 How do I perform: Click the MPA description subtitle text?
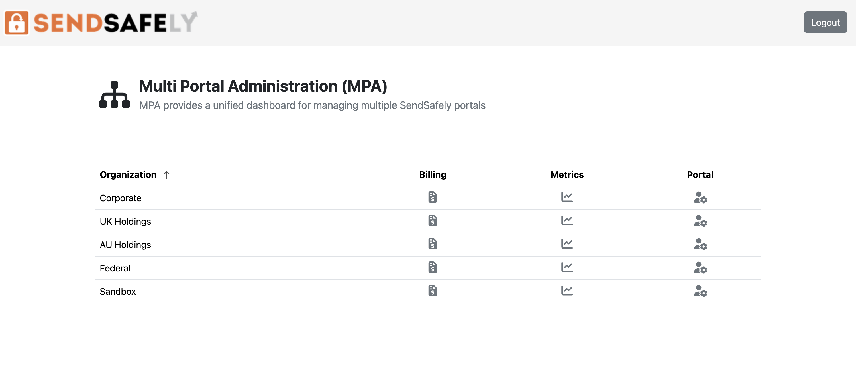[312, 105]
